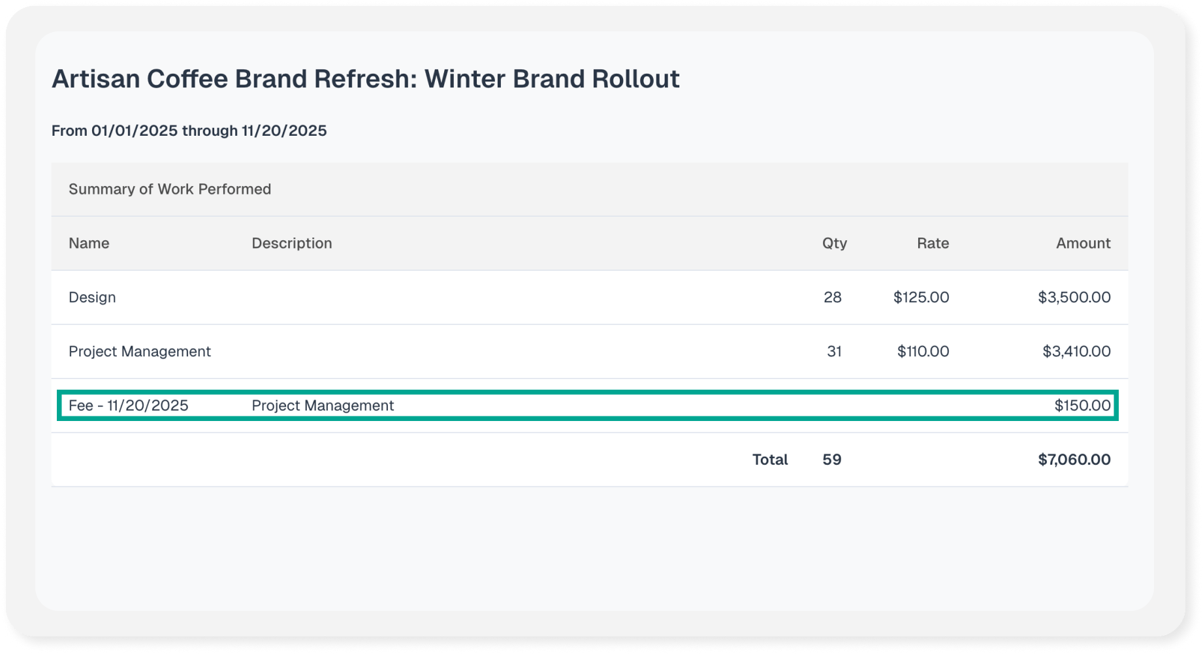Select the Project Management quantity 31
The width and height of the screenshot is (1203, 654).
click(834, 352)
